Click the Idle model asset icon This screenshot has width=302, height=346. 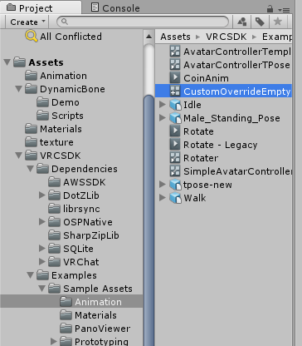click(175, 105)
